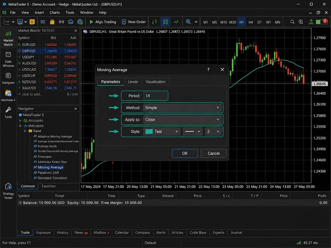Image resolution: width=331 pixels, height=248 pixels.
Task: Open the File menu
Action: (13, 13)
